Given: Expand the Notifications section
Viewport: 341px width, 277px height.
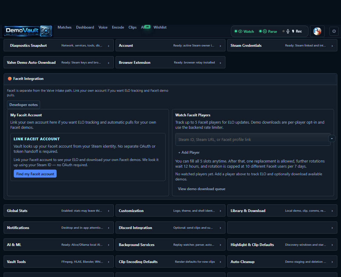Looking at the screenshot, I should click(59, 227).
